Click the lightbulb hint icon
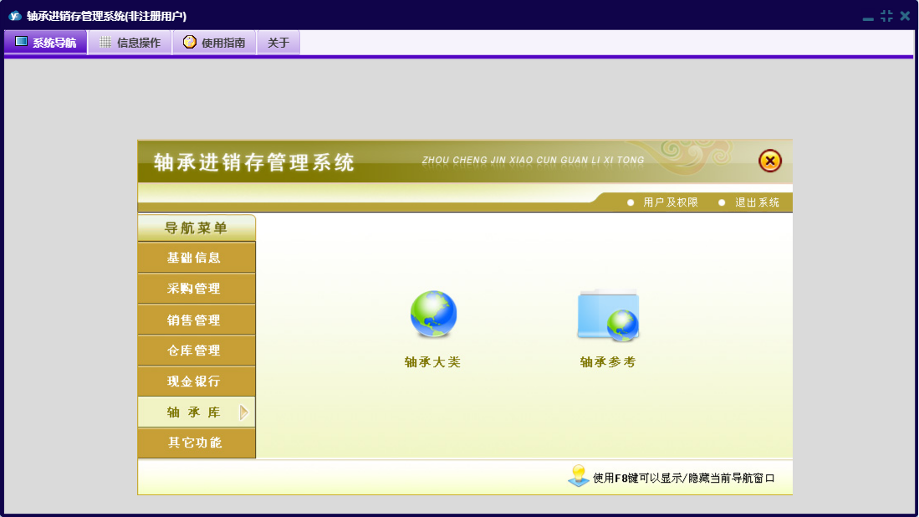919x517 pixels. (579, 475)
